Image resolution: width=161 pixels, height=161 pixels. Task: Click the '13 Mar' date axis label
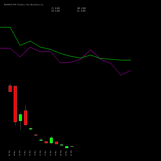[35, 153]
